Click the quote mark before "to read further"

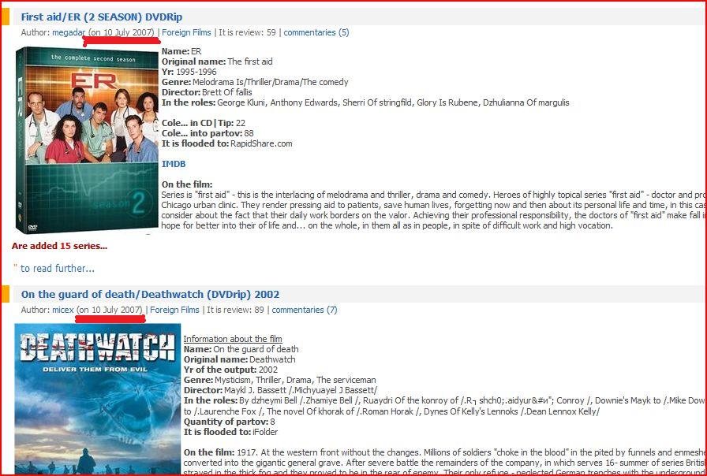point(15,267)
